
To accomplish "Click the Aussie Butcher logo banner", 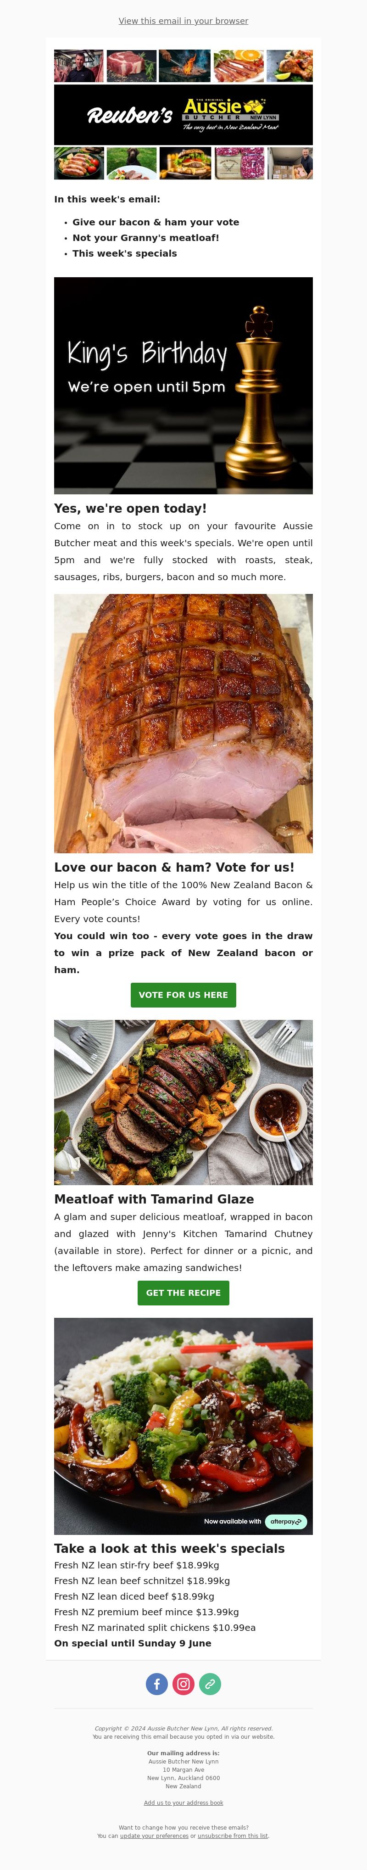I will 183,115.
